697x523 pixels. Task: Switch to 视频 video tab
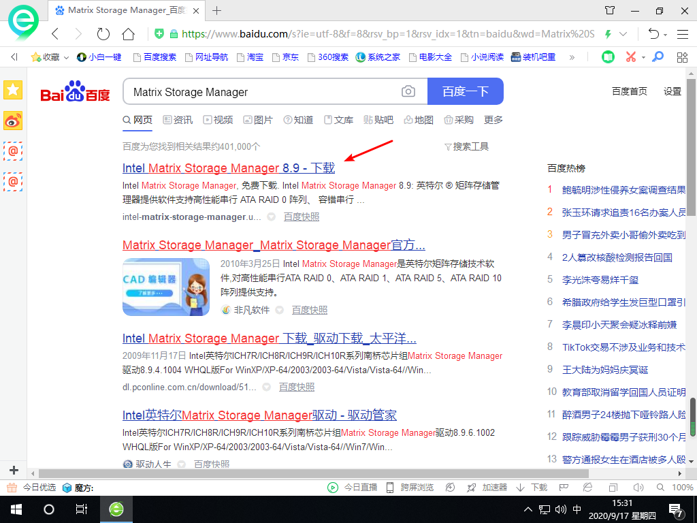coord(218,120)
